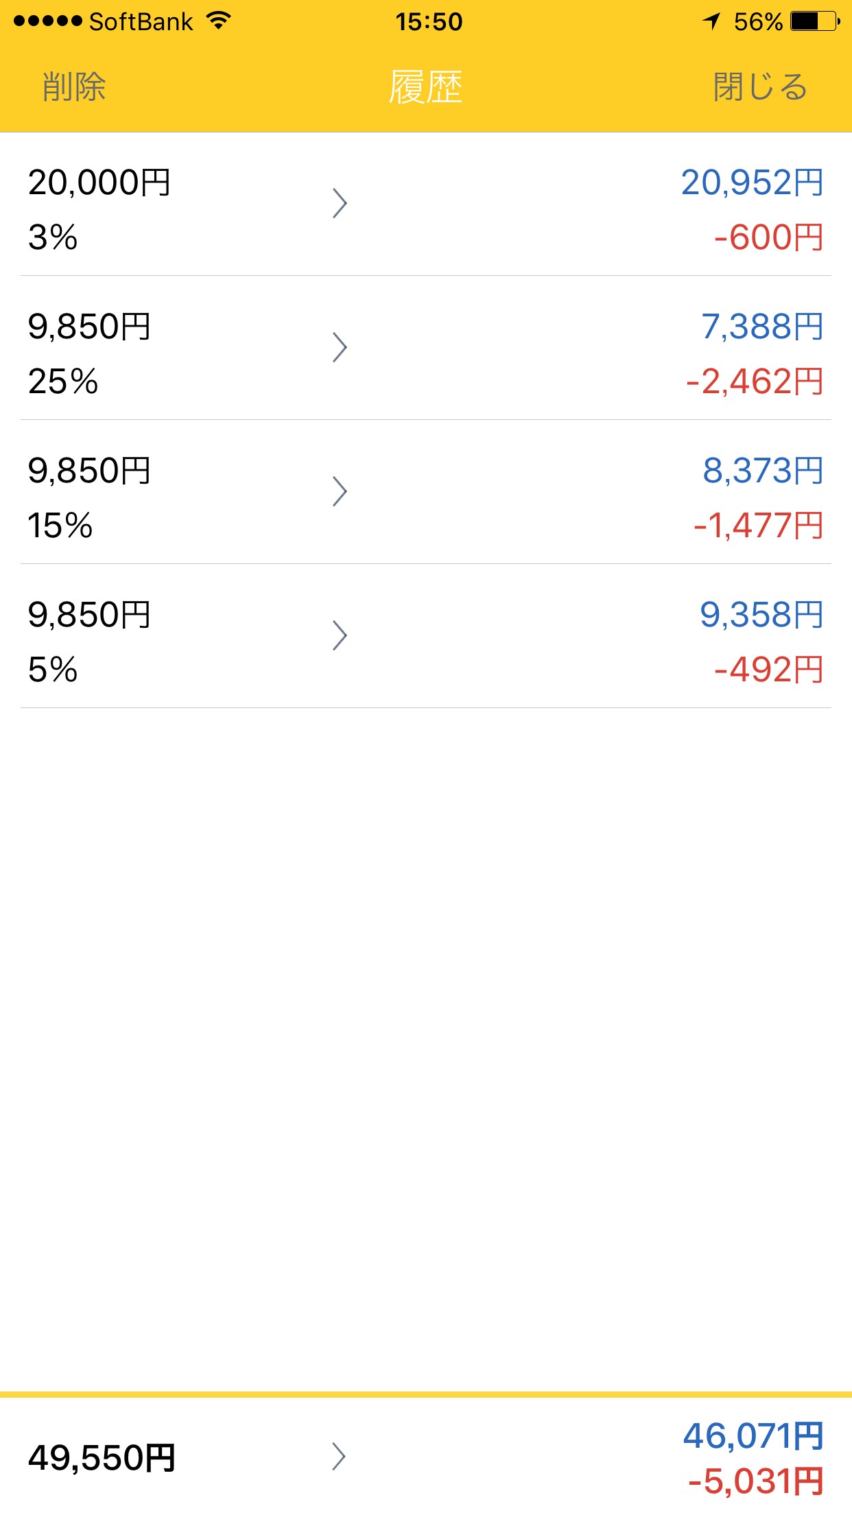Open the 20,000円 3% entry chevron
The width and height of the screenshot is (852, 1515).
coord(340,203)
